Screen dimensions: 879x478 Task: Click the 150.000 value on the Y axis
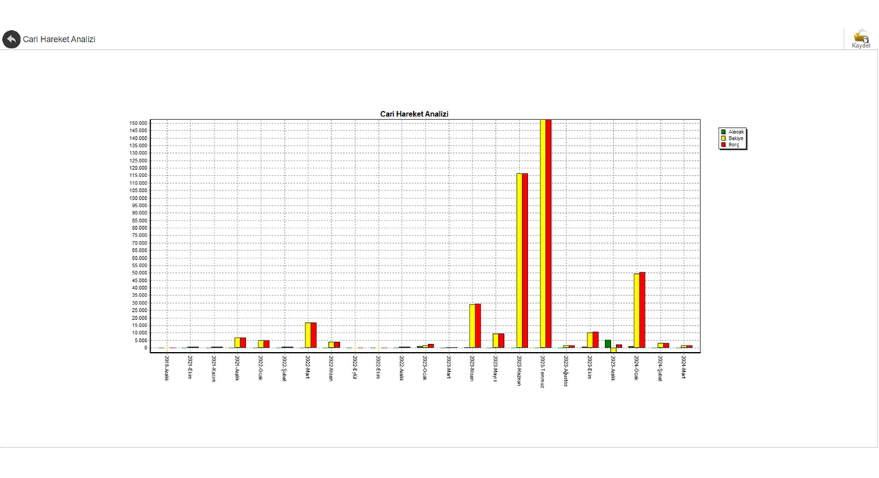[x=138, y=123]
